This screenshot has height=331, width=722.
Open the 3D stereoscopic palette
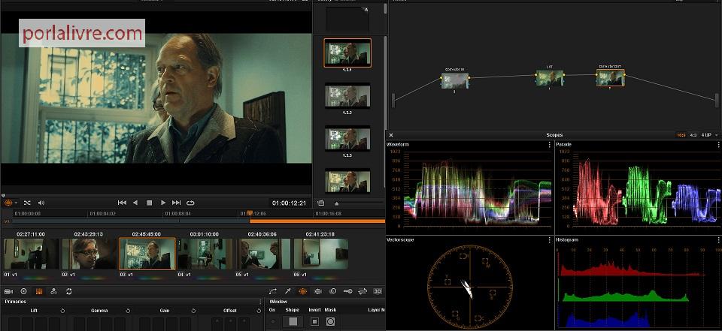click(x=378, y=291)
